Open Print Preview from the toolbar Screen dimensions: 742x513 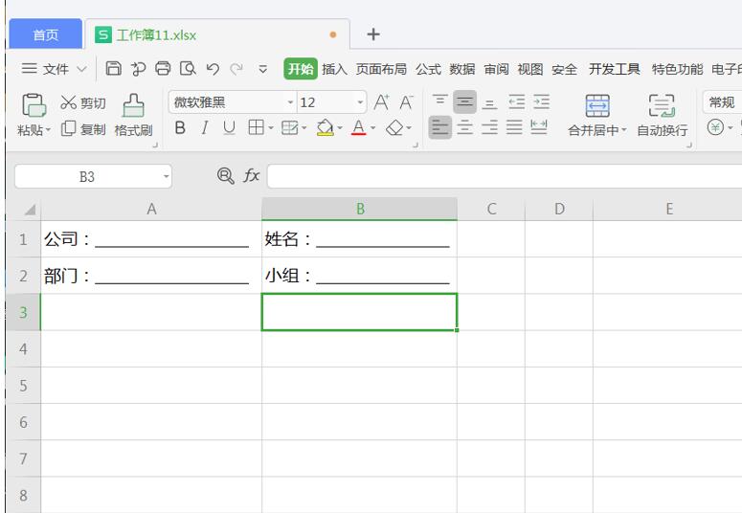(188, 69)
